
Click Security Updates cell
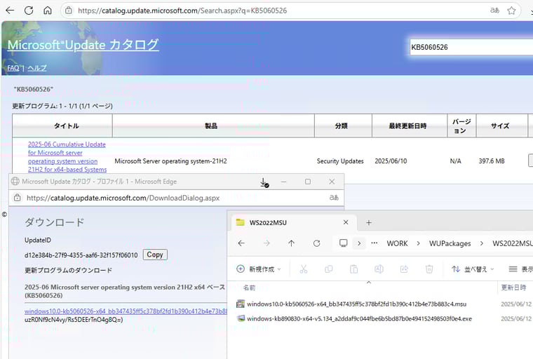point(340,161)
